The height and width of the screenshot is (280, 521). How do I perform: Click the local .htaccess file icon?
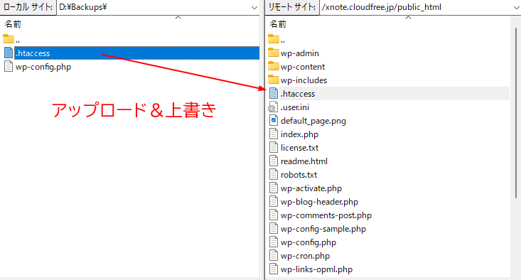coord(9,53)
